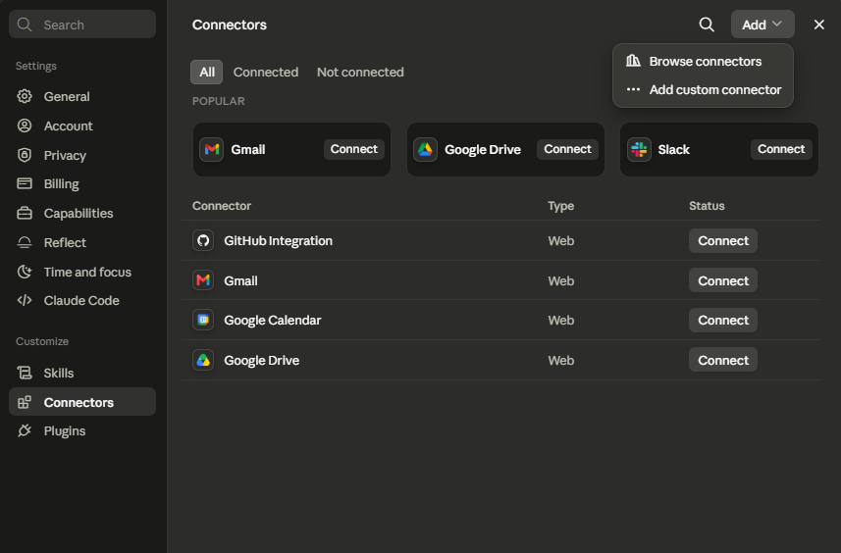This screenshot has width=841, height=553.
Task: Click the Gmail logo in Popular card
Action: 212,149
